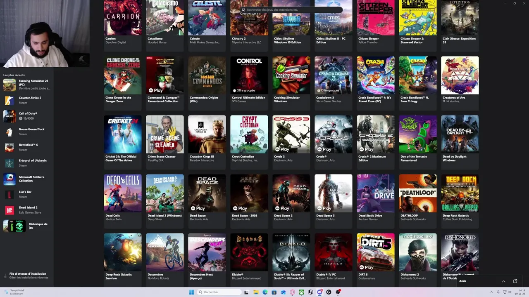Viewport: 529px width, 297px height.
Task: Open Carrion game cover
Action: click(x=122, y=17)
